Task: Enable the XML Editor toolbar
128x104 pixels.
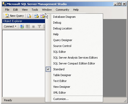Action: [74, 93]
